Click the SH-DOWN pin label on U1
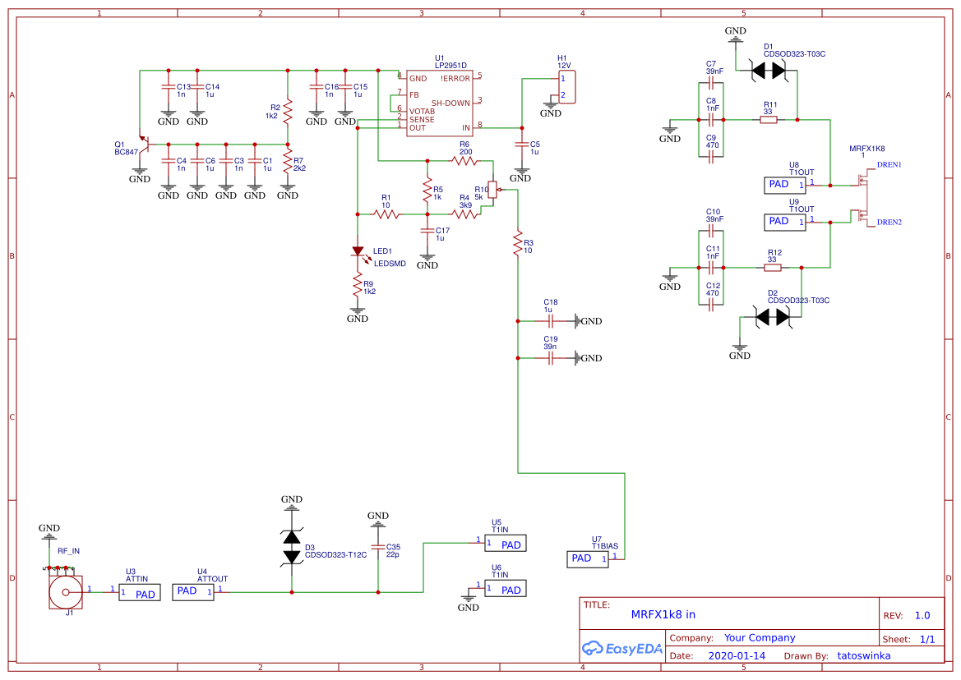Image resolution: width=961 pixels, height=680 pixels. point(451,103)
